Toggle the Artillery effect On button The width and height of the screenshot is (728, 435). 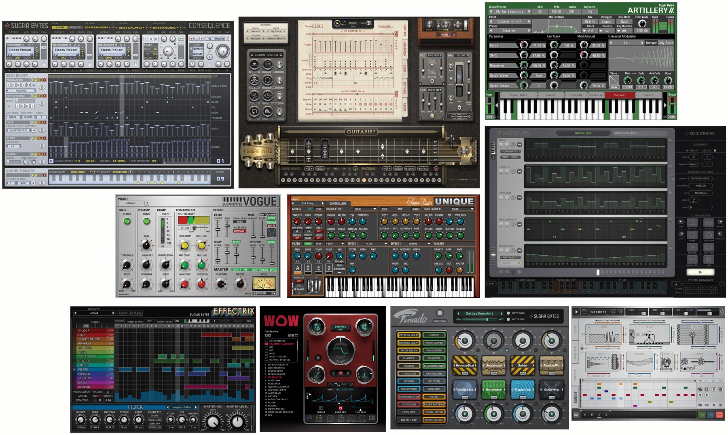click(663, 25)
